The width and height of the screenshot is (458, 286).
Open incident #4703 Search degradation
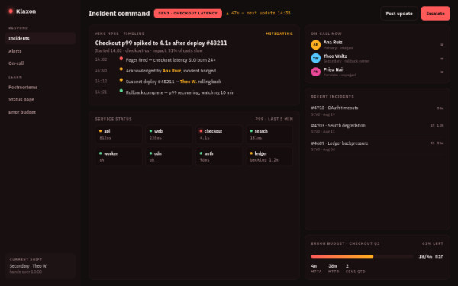tap(377, 128)
